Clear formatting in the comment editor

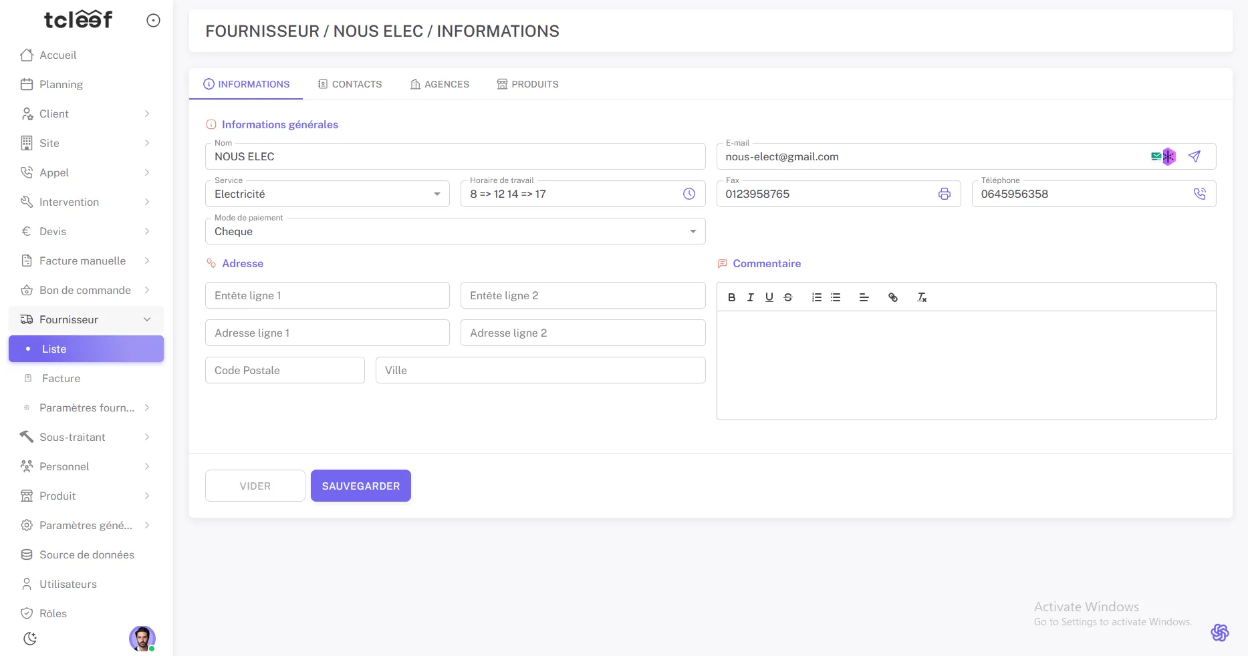(x=922, y=297)
